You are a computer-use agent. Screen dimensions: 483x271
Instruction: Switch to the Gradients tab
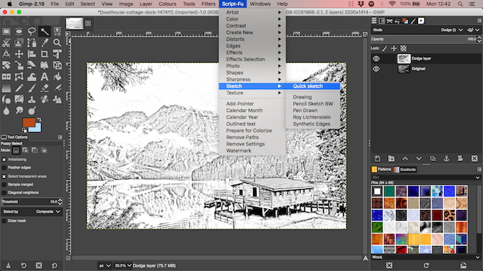(405, 170)
